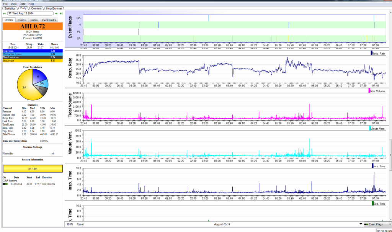Click the blue Hypopnea event row

tap(33, 51)
